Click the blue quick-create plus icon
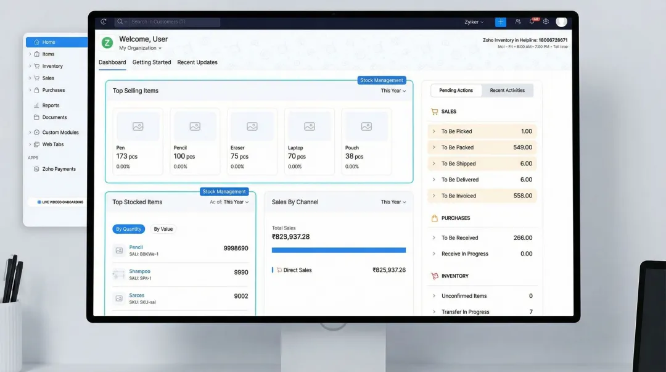666x372 pixels. (500, 22)
